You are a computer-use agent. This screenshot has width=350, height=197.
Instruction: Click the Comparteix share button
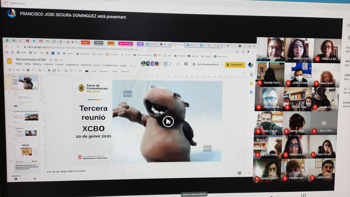(x=235, y=65)
